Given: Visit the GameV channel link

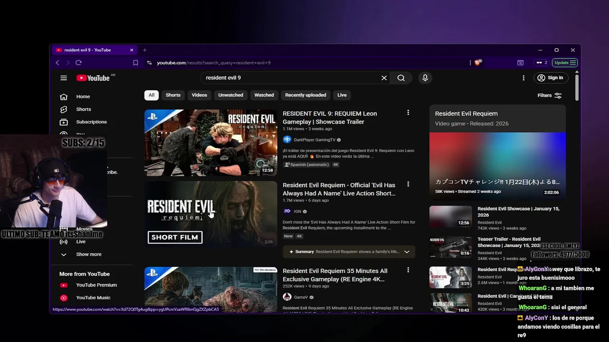Looking at the screenshot, I should [301, 297].
